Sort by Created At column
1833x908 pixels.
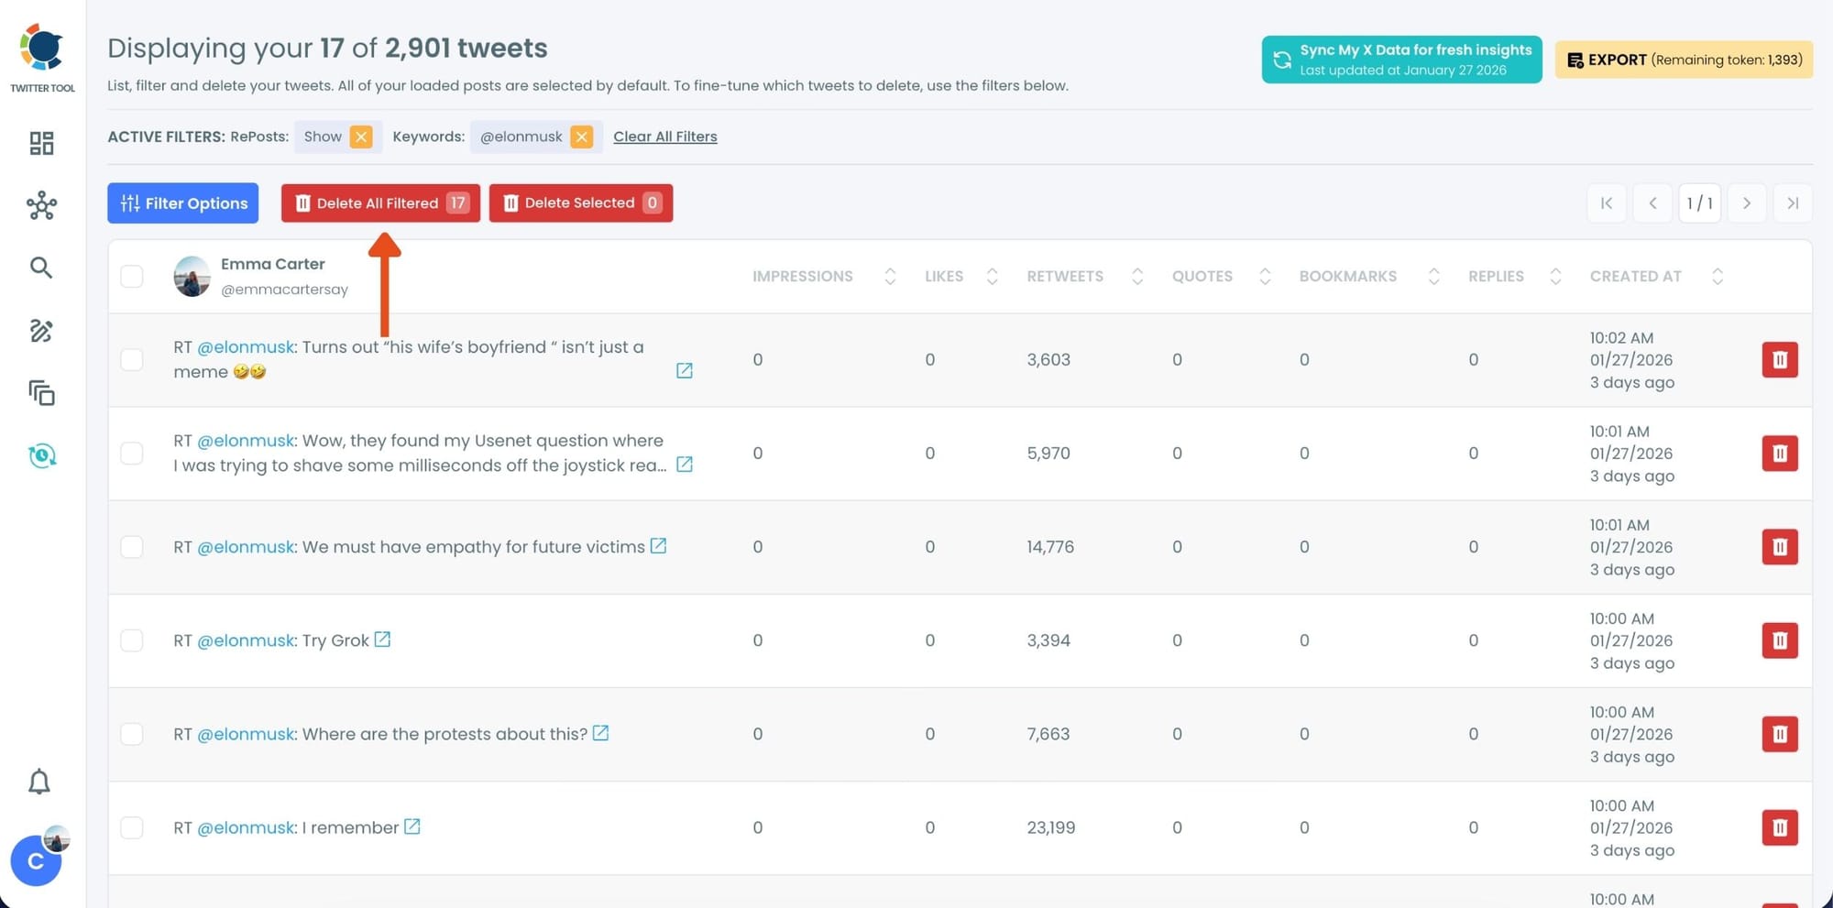[1717, 276]
